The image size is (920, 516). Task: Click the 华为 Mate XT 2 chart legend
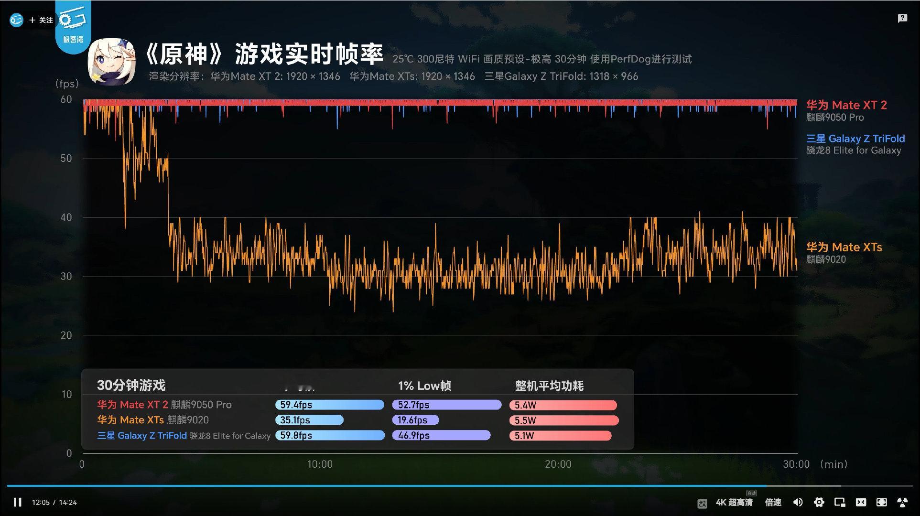(846, 105)
